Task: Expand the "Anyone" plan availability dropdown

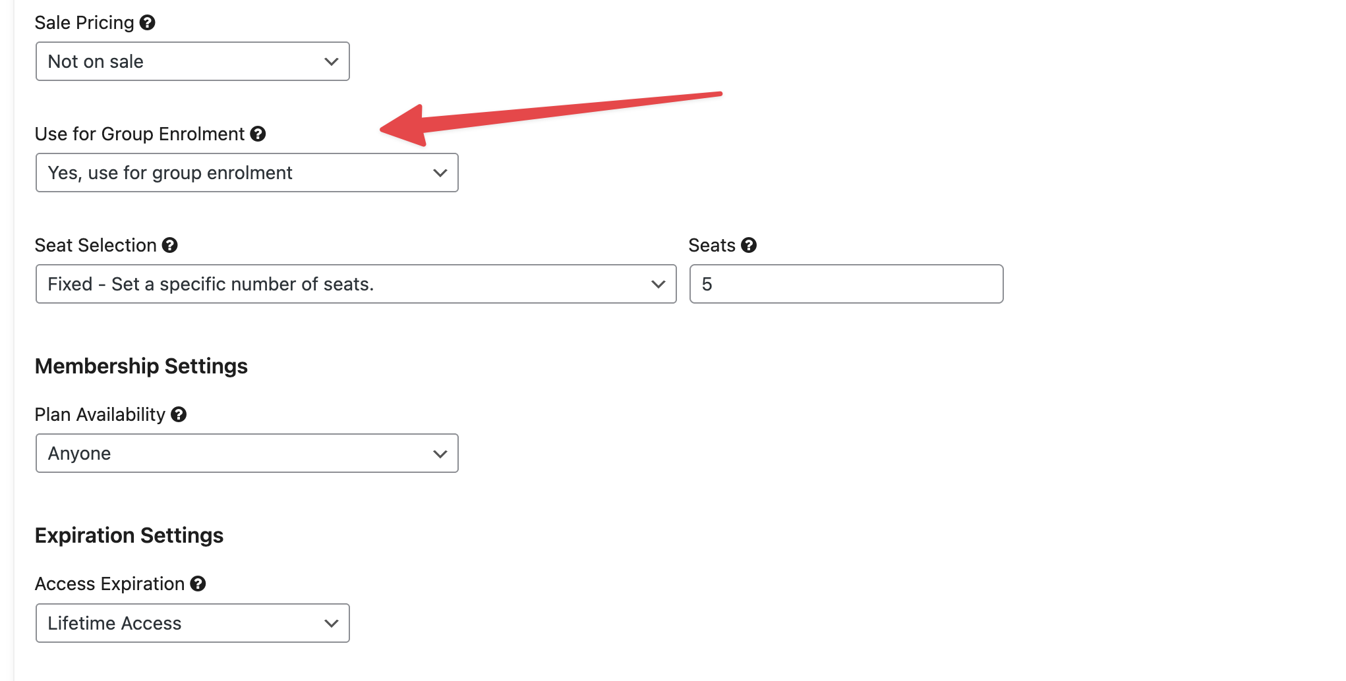Action: click(247, 453)
